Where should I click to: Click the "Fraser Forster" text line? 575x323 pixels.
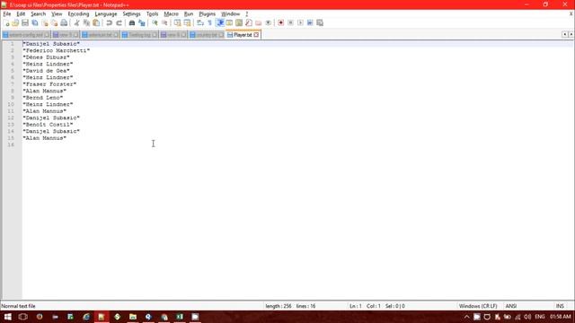pos(49,84)
